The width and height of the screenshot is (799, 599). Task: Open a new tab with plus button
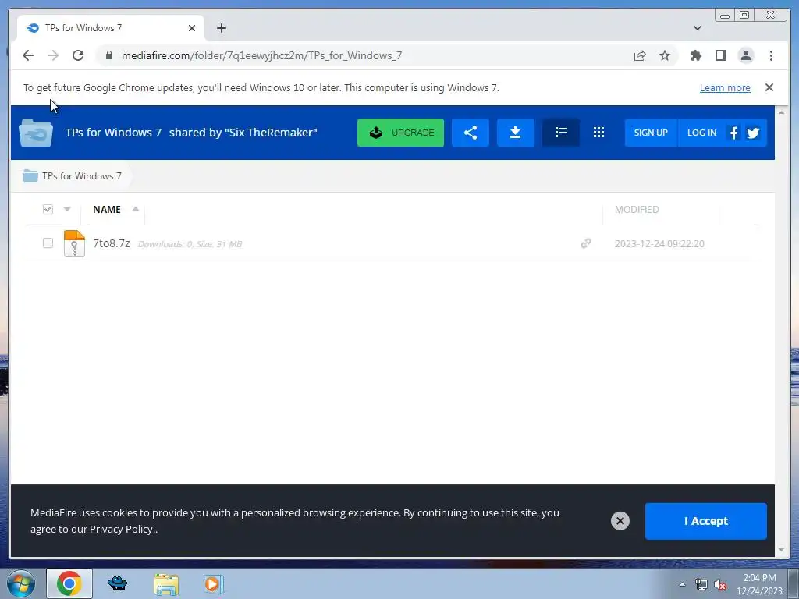(221, 28)
